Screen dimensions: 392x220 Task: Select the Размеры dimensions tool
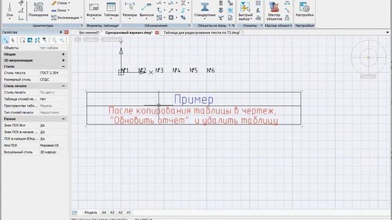(130, 10)
